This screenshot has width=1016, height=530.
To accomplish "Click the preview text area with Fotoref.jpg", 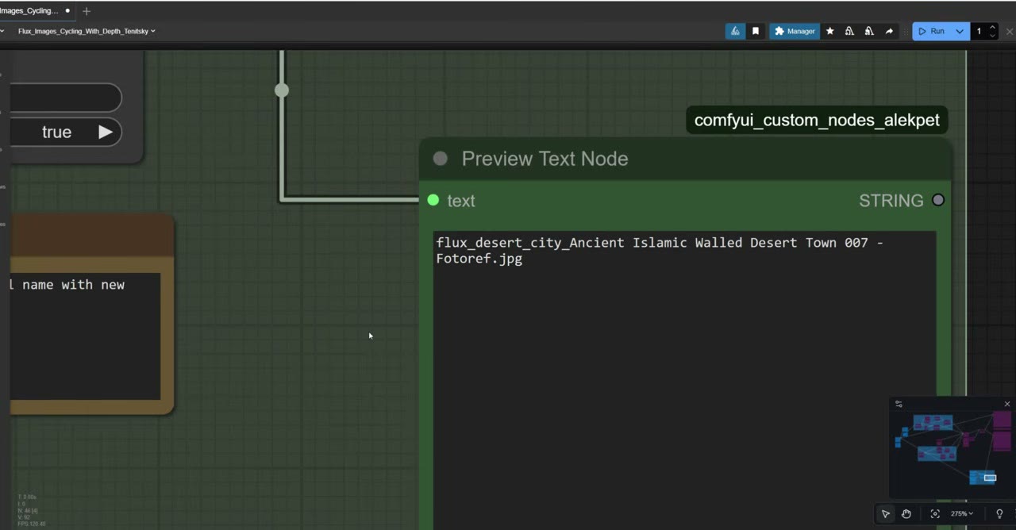I will pos(685,381).
